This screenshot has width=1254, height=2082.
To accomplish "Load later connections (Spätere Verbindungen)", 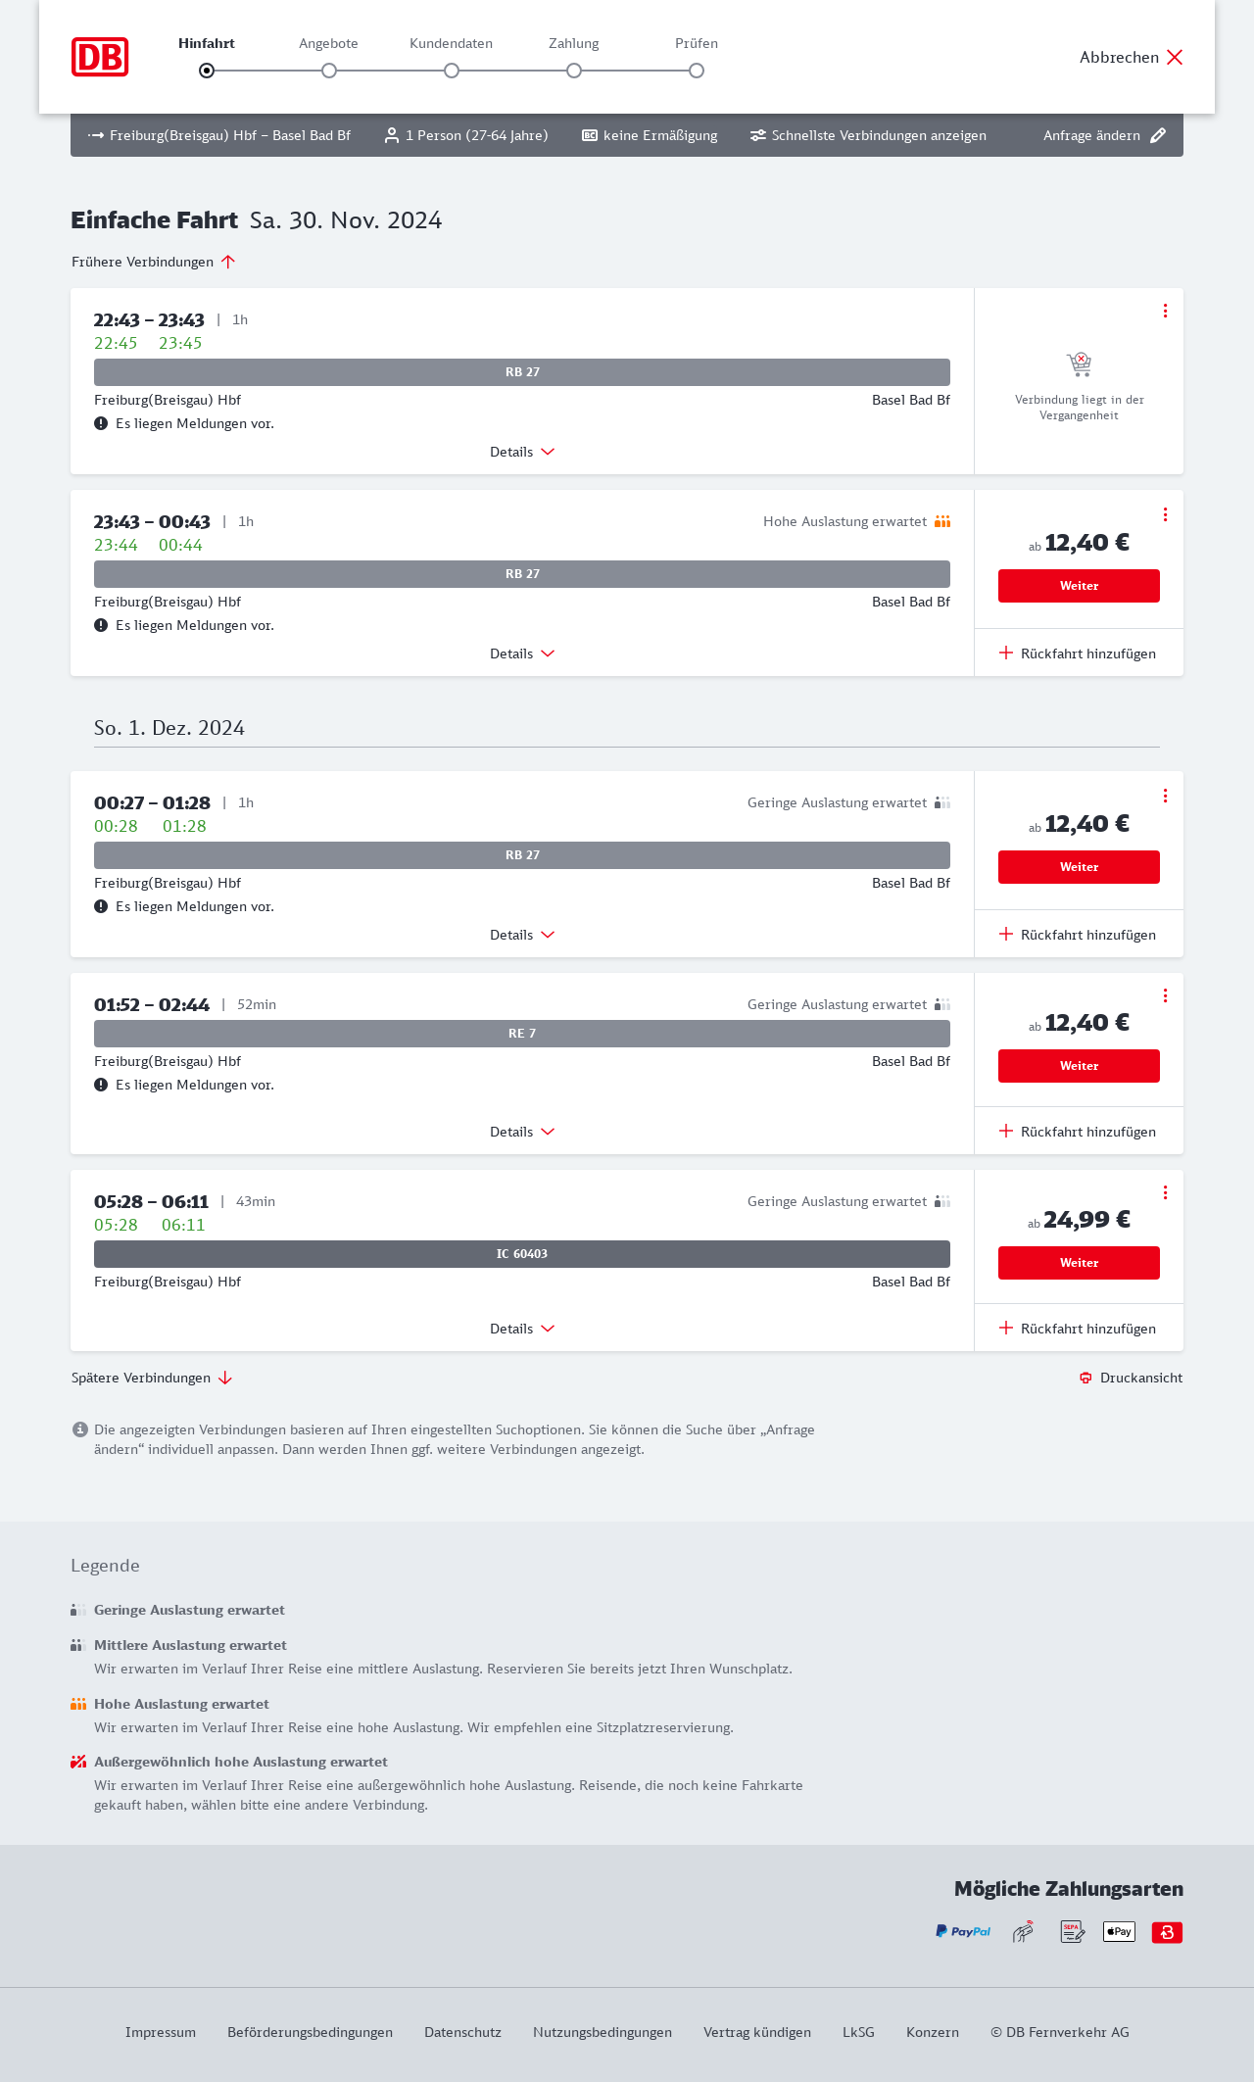I will click(x=152, y=1378).
